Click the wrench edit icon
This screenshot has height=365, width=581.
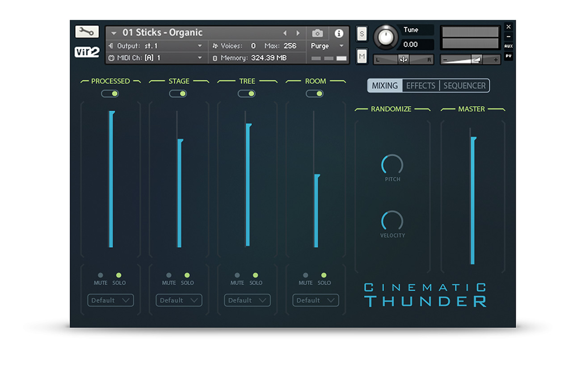[x=87, y=32]
